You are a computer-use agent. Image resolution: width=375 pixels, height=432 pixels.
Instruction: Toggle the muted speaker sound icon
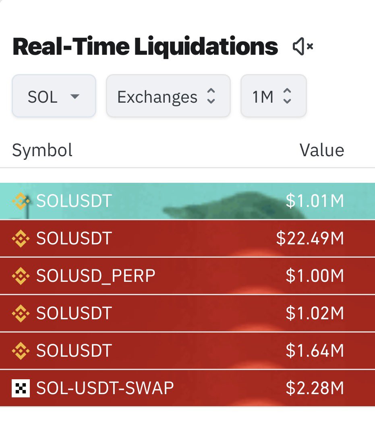click(303, 46)
